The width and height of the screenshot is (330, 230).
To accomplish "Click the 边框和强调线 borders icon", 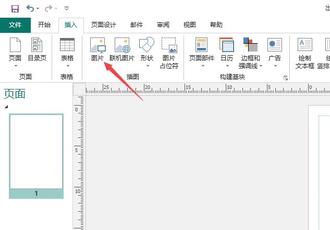I will [250, 45].
